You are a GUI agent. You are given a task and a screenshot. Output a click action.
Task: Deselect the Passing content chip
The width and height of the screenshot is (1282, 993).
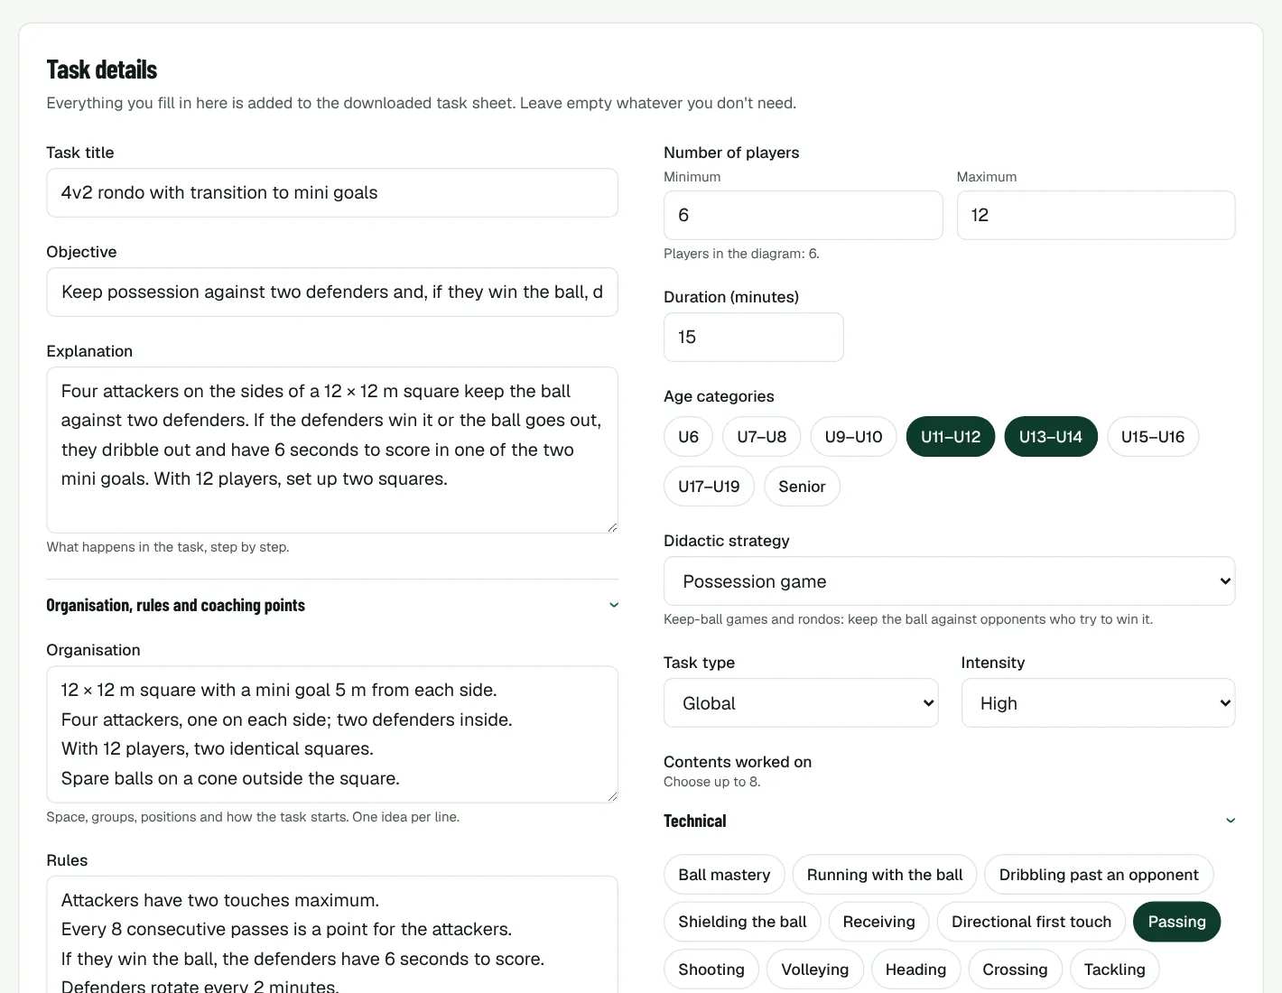[x=1176, y=922]
